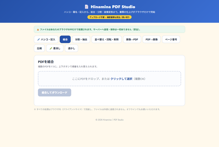Screen dimensions: 219x147
Task: Click the クリックして選択 link
Action: [121, 79]
